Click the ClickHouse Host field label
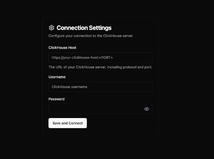Screen dimensions: 214x159 click(x=62, y=48)
